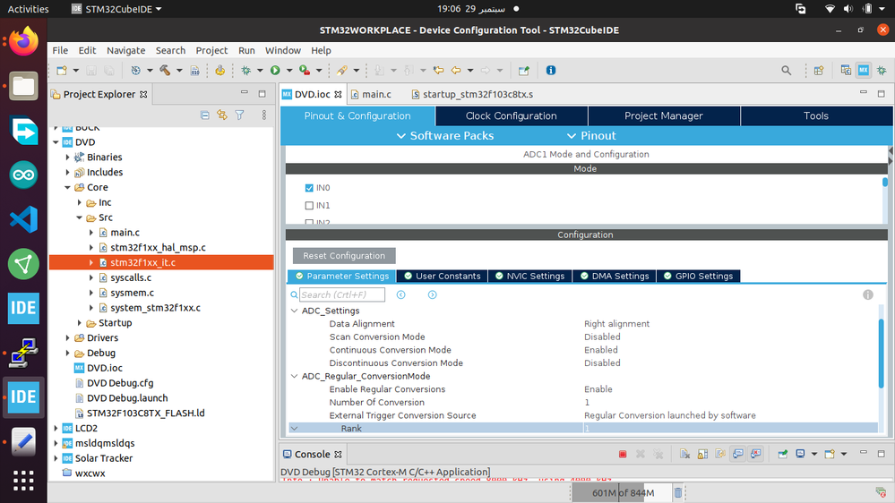The height and width of the screenshot is (503, 895).
Task: Click the hammer Build icon
Action: click(165, 70)
